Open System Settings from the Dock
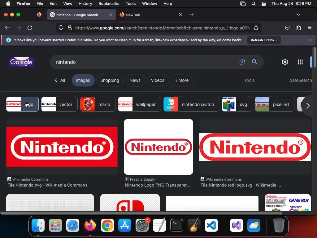This screenshot has width=317, height=238. (x=142, y=225)
